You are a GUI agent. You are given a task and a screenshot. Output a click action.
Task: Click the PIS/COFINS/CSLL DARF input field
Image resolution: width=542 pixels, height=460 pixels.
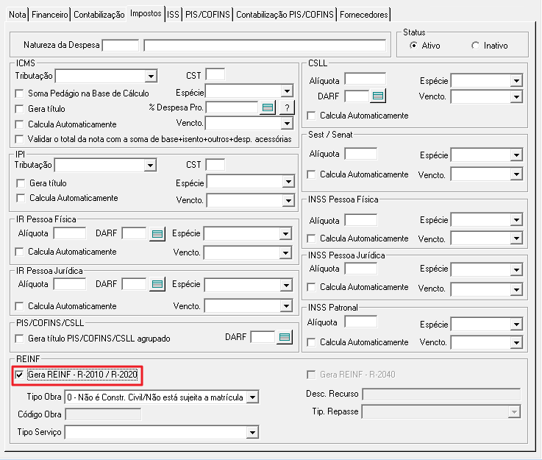263,337
